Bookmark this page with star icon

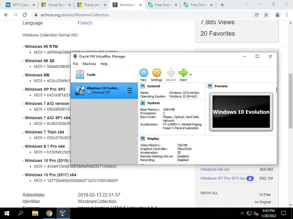266,15
